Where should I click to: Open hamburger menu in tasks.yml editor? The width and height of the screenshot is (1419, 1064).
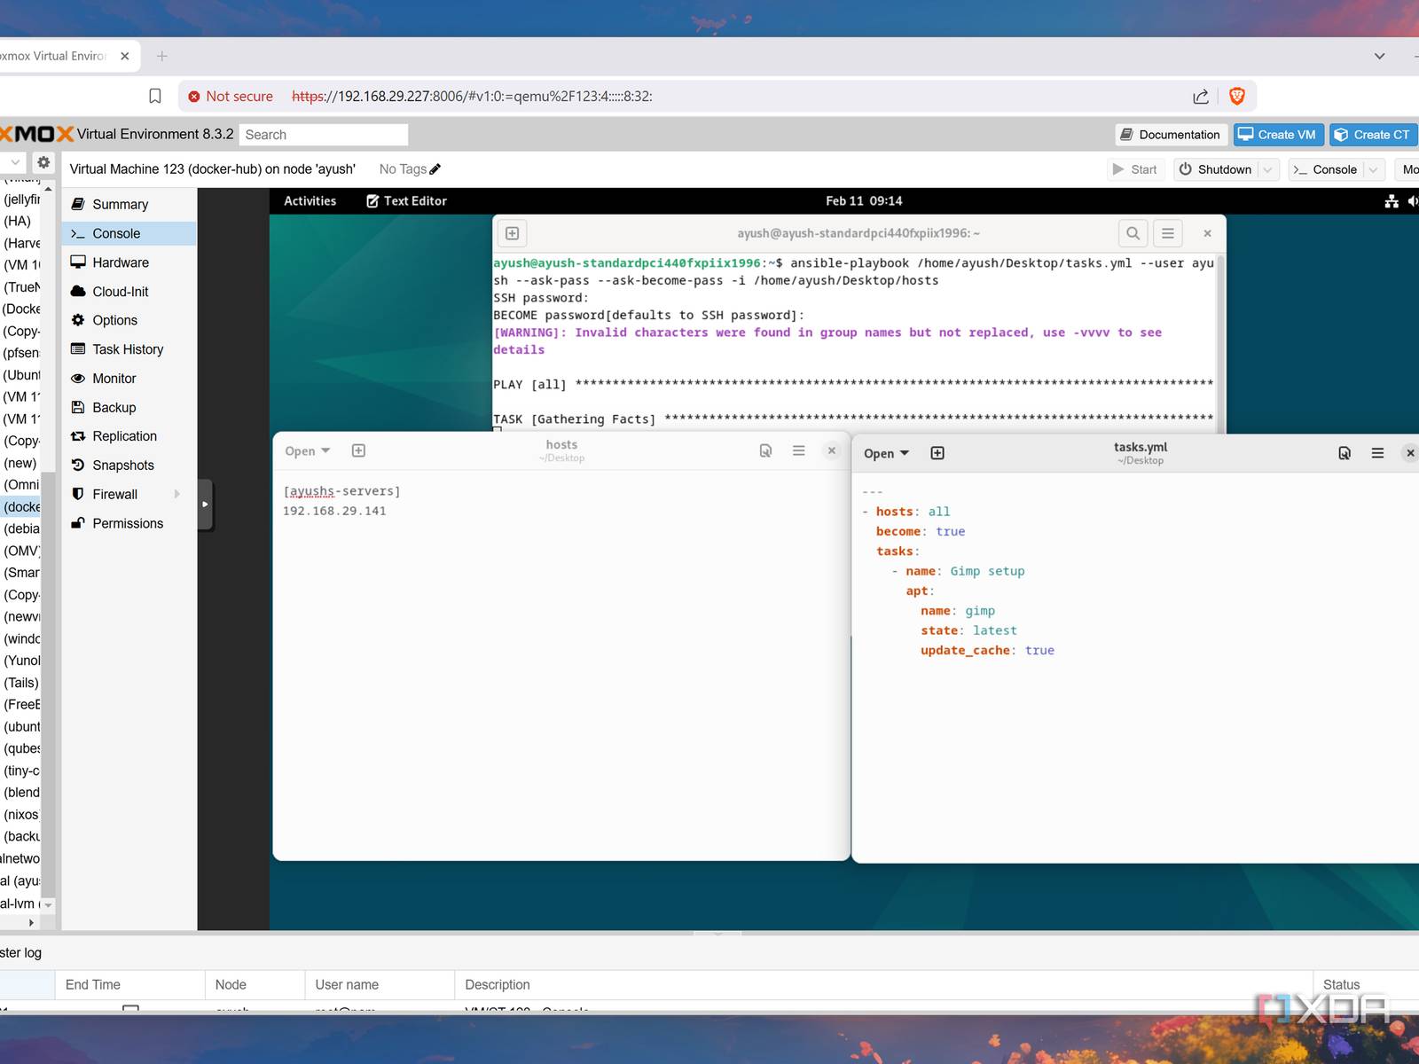click(1377, 453)
